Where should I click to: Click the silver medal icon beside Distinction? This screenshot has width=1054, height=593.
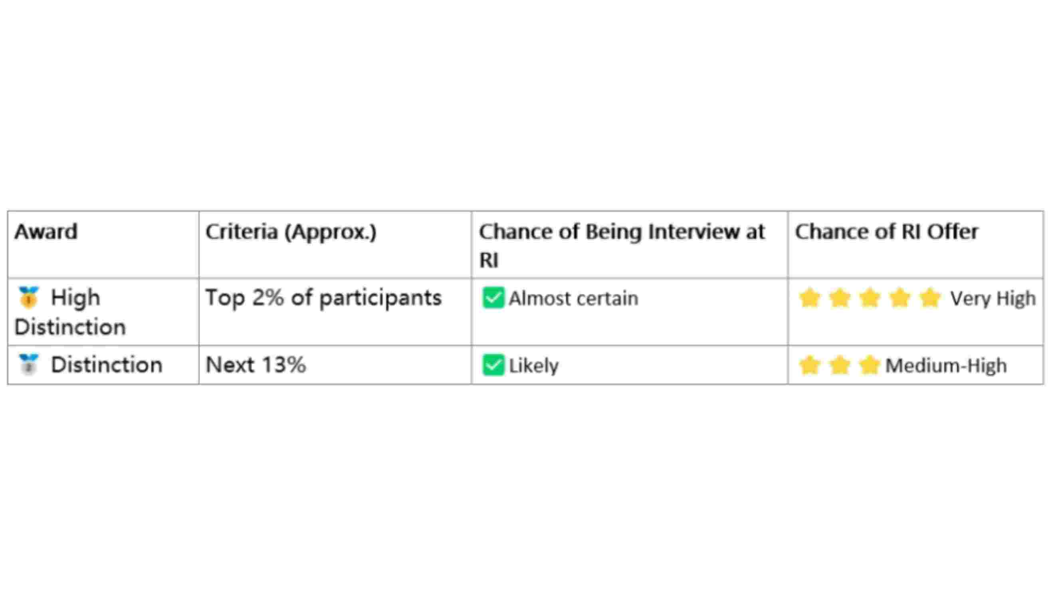[x=28, y=364]
